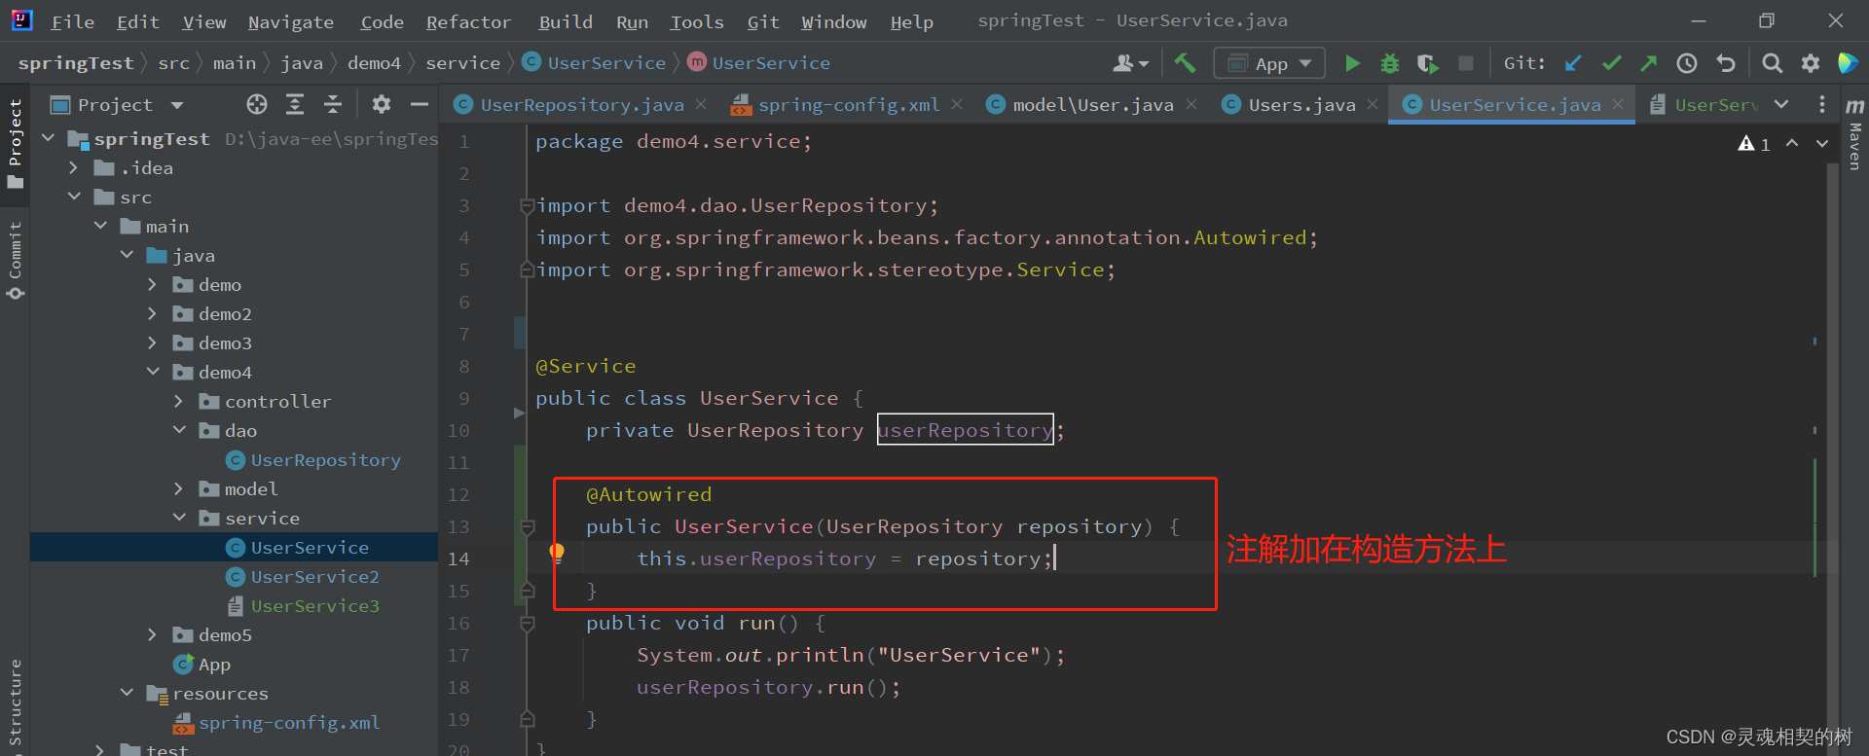Click line number 14 in gutter
The width and height of the screenshot is (1869, 756).
click(x=458, y=559)
